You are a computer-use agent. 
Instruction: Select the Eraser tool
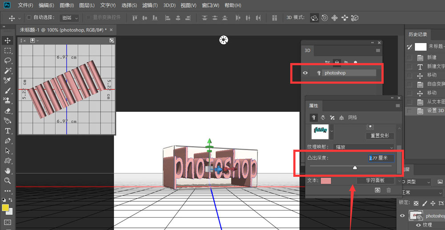[8, 111]
